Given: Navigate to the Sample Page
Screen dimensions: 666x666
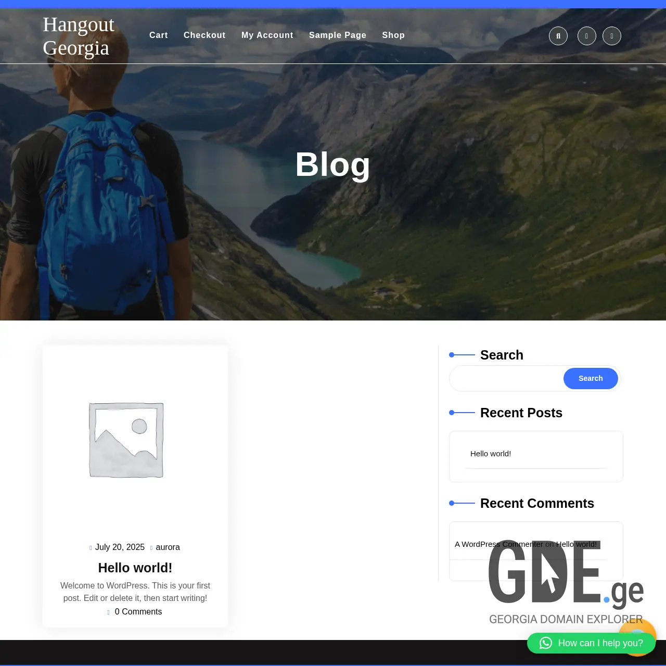Looking at the screenshot, I should (x=337, y=35).
